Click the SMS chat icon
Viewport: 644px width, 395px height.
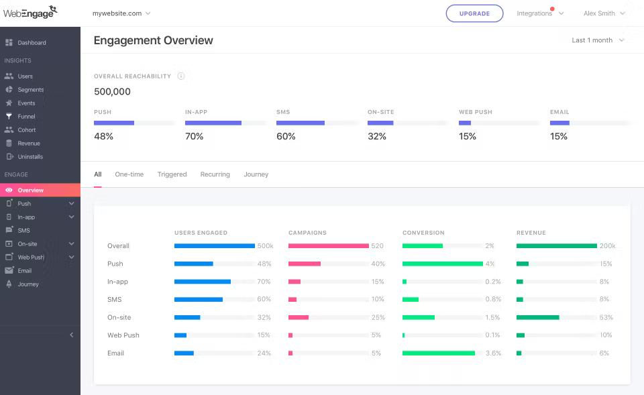(x=9, y=230)
